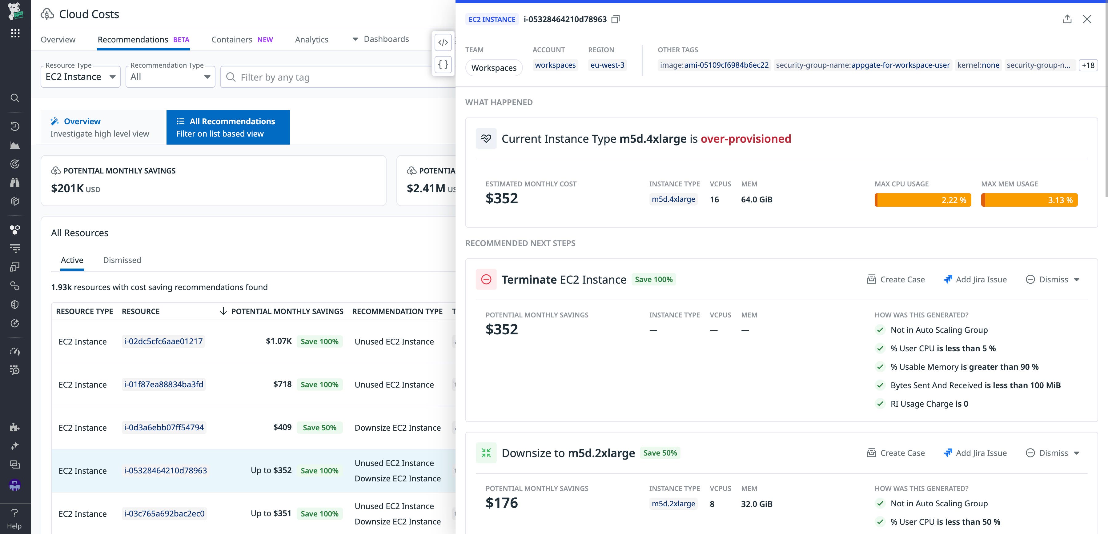This screenshot has width=1108, height=534.
Task: Switch to the Containers tab
Action: click(x=232, y=39)
